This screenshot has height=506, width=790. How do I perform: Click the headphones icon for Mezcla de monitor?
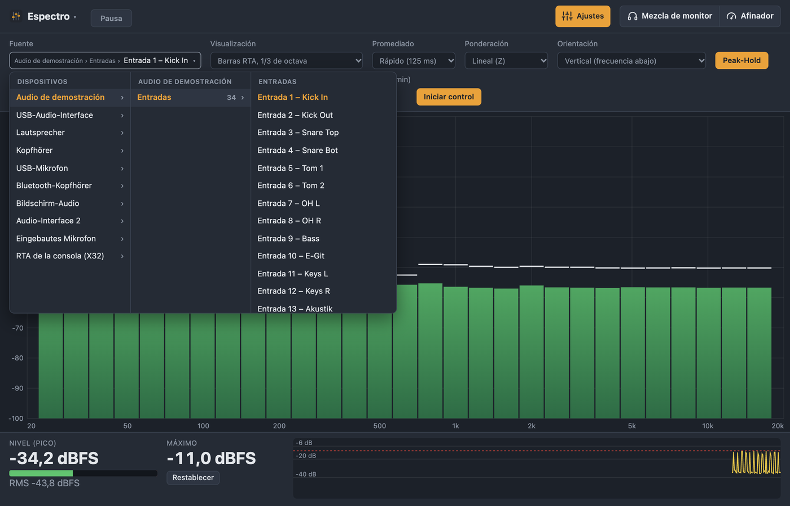pyautogui.click(x=633, y=16)
